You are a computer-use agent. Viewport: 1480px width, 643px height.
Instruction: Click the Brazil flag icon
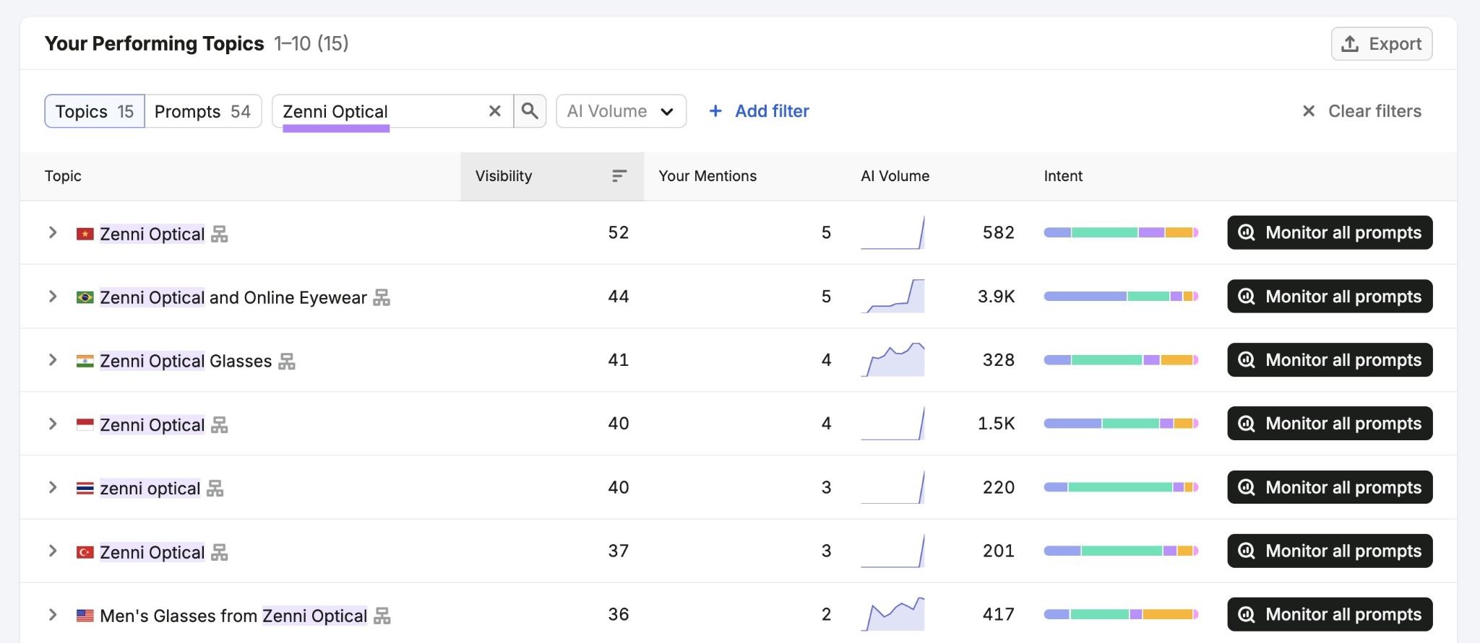(x=85, y=297)
